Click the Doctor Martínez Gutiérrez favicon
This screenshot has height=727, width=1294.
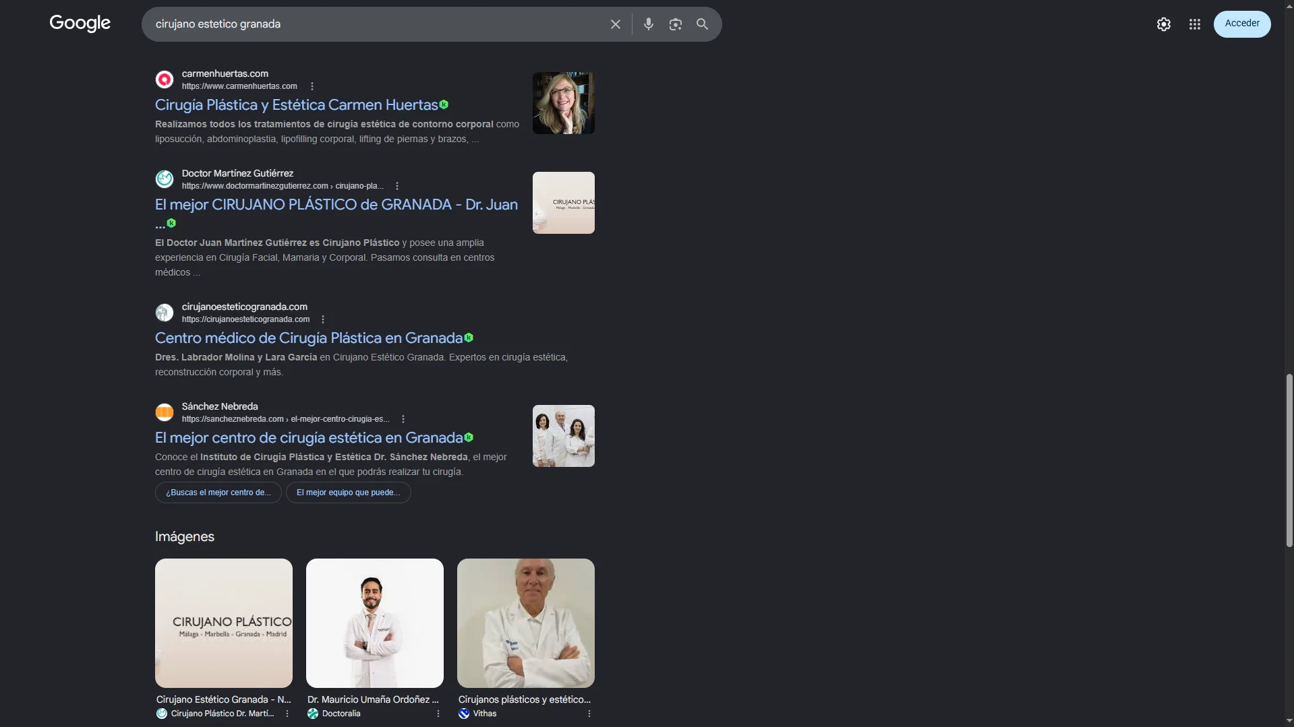coord(165,179)
